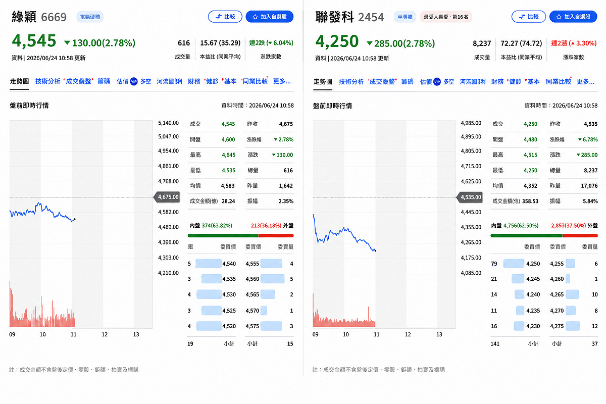
Task: Click 加入自選股 on 緑穎 6669 panel
Action: click(x=270, y=17)
